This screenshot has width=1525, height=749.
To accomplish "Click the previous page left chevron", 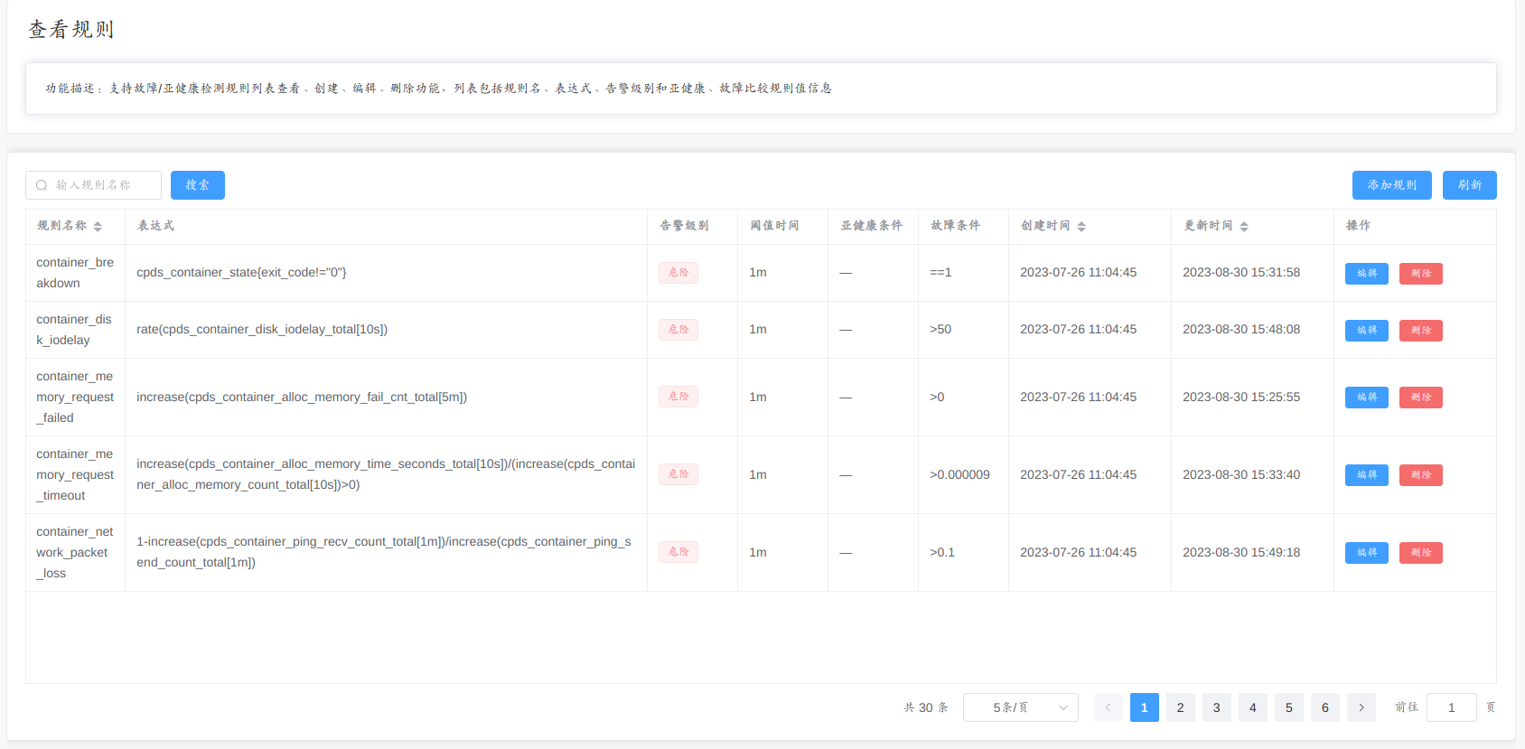I will [x=1108, y=707].
